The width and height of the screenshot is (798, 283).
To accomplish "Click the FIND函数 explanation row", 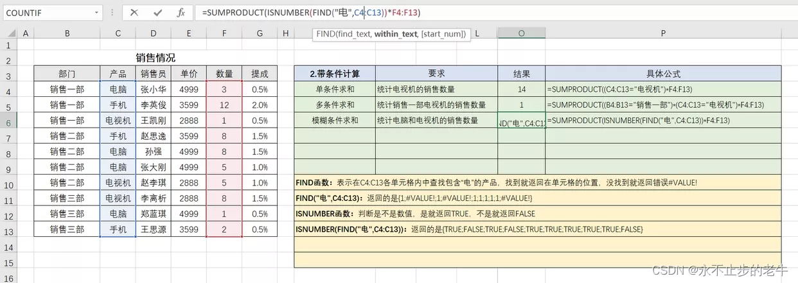I will pos(538,183).
